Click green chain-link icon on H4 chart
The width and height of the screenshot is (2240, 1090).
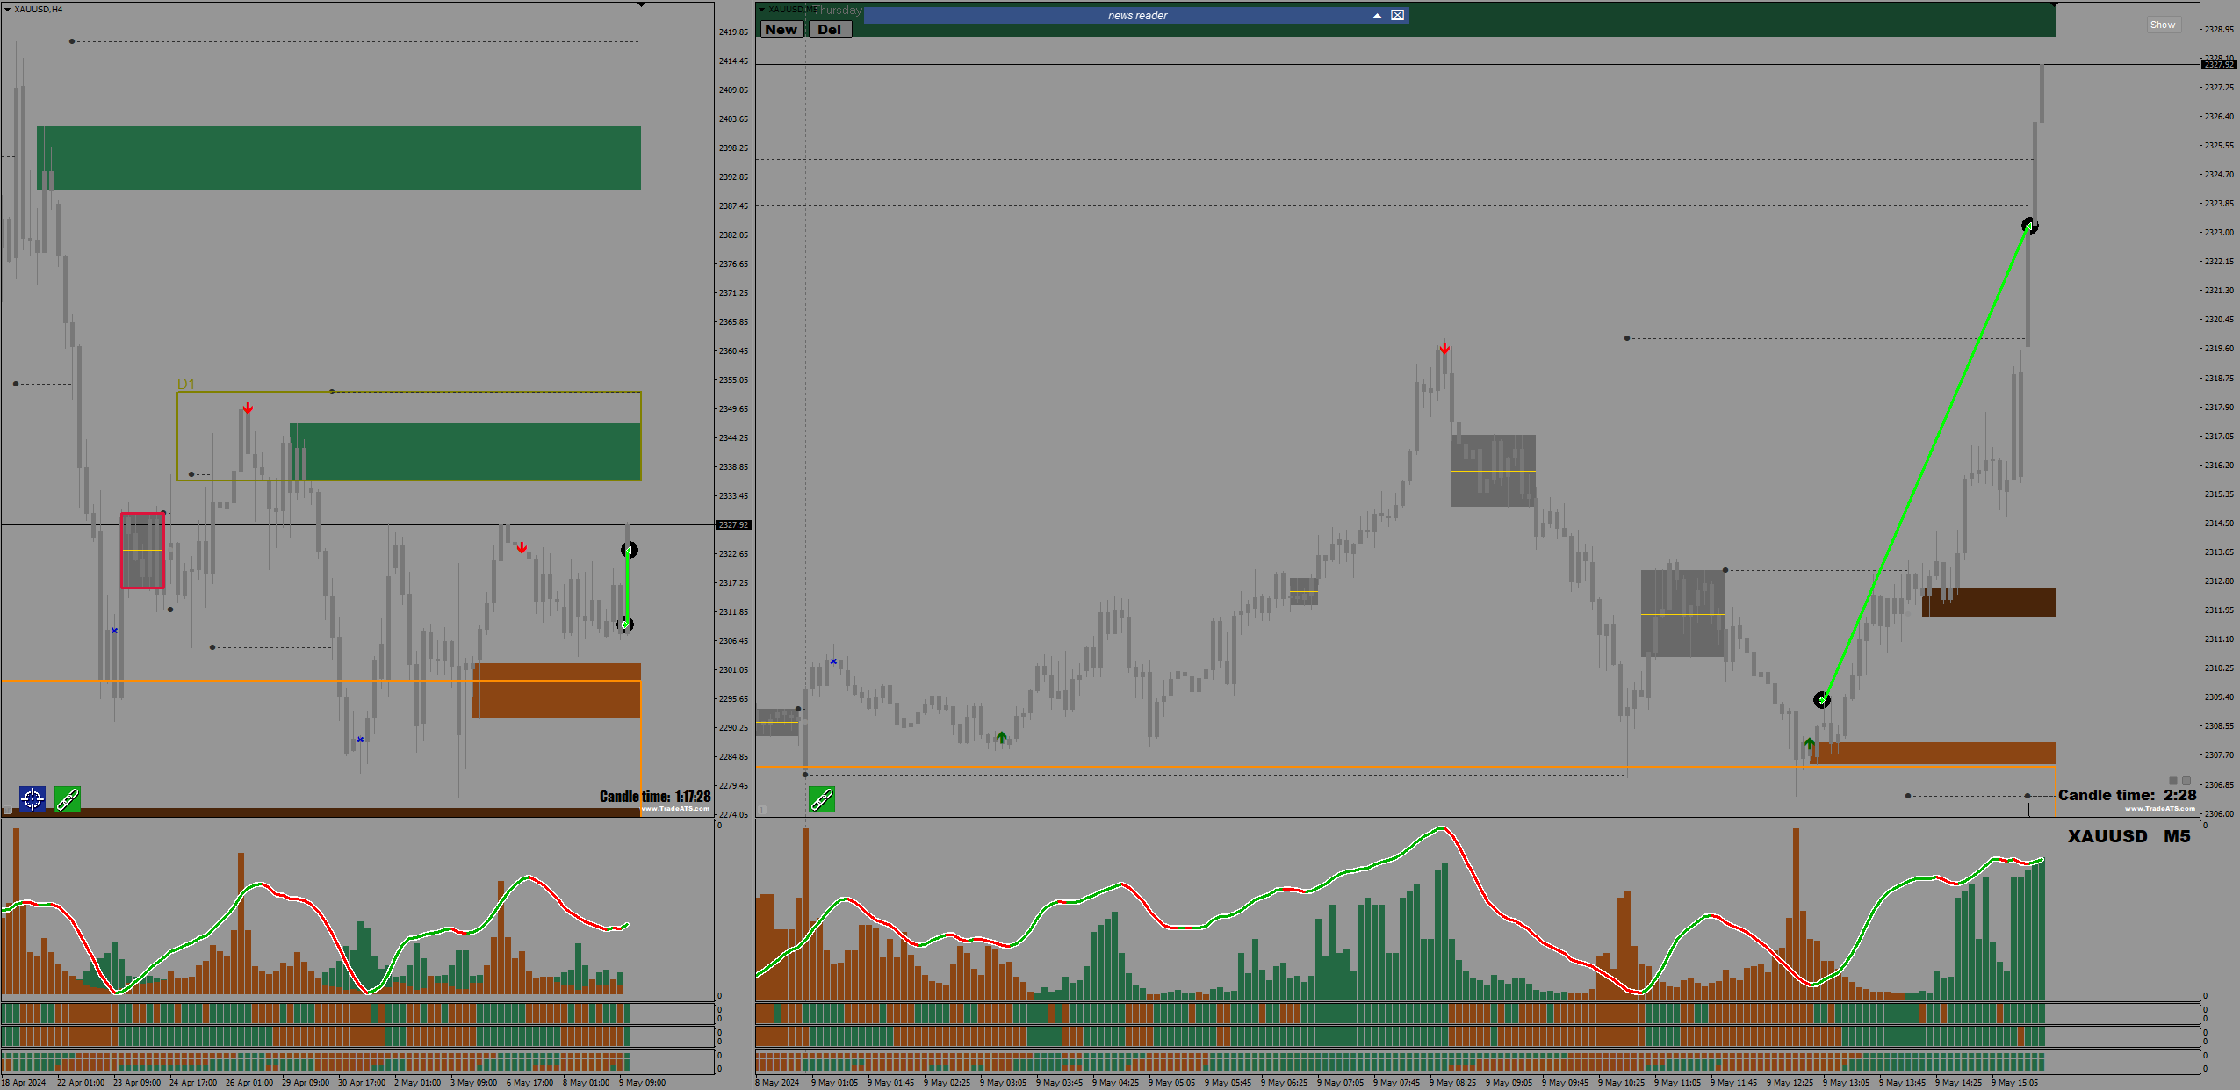(68, 799)
